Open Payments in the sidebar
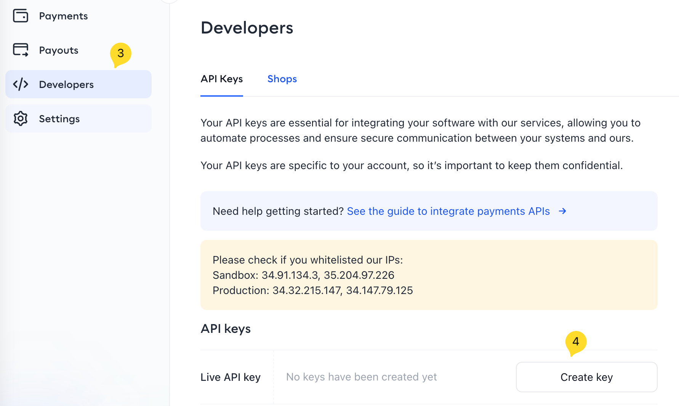The height and width of the screenshot is (406, 679). click(x=63, y=16)
